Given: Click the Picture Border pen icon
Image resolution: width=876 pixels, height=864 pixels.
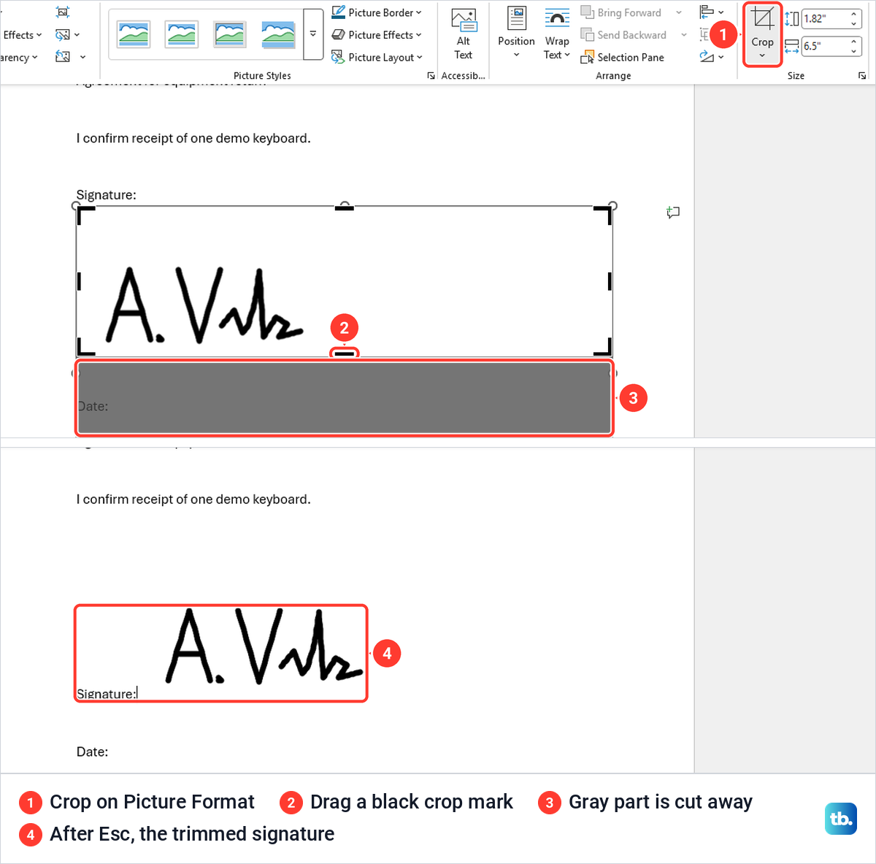Looking at the screenshot, I should click(338, 12).
